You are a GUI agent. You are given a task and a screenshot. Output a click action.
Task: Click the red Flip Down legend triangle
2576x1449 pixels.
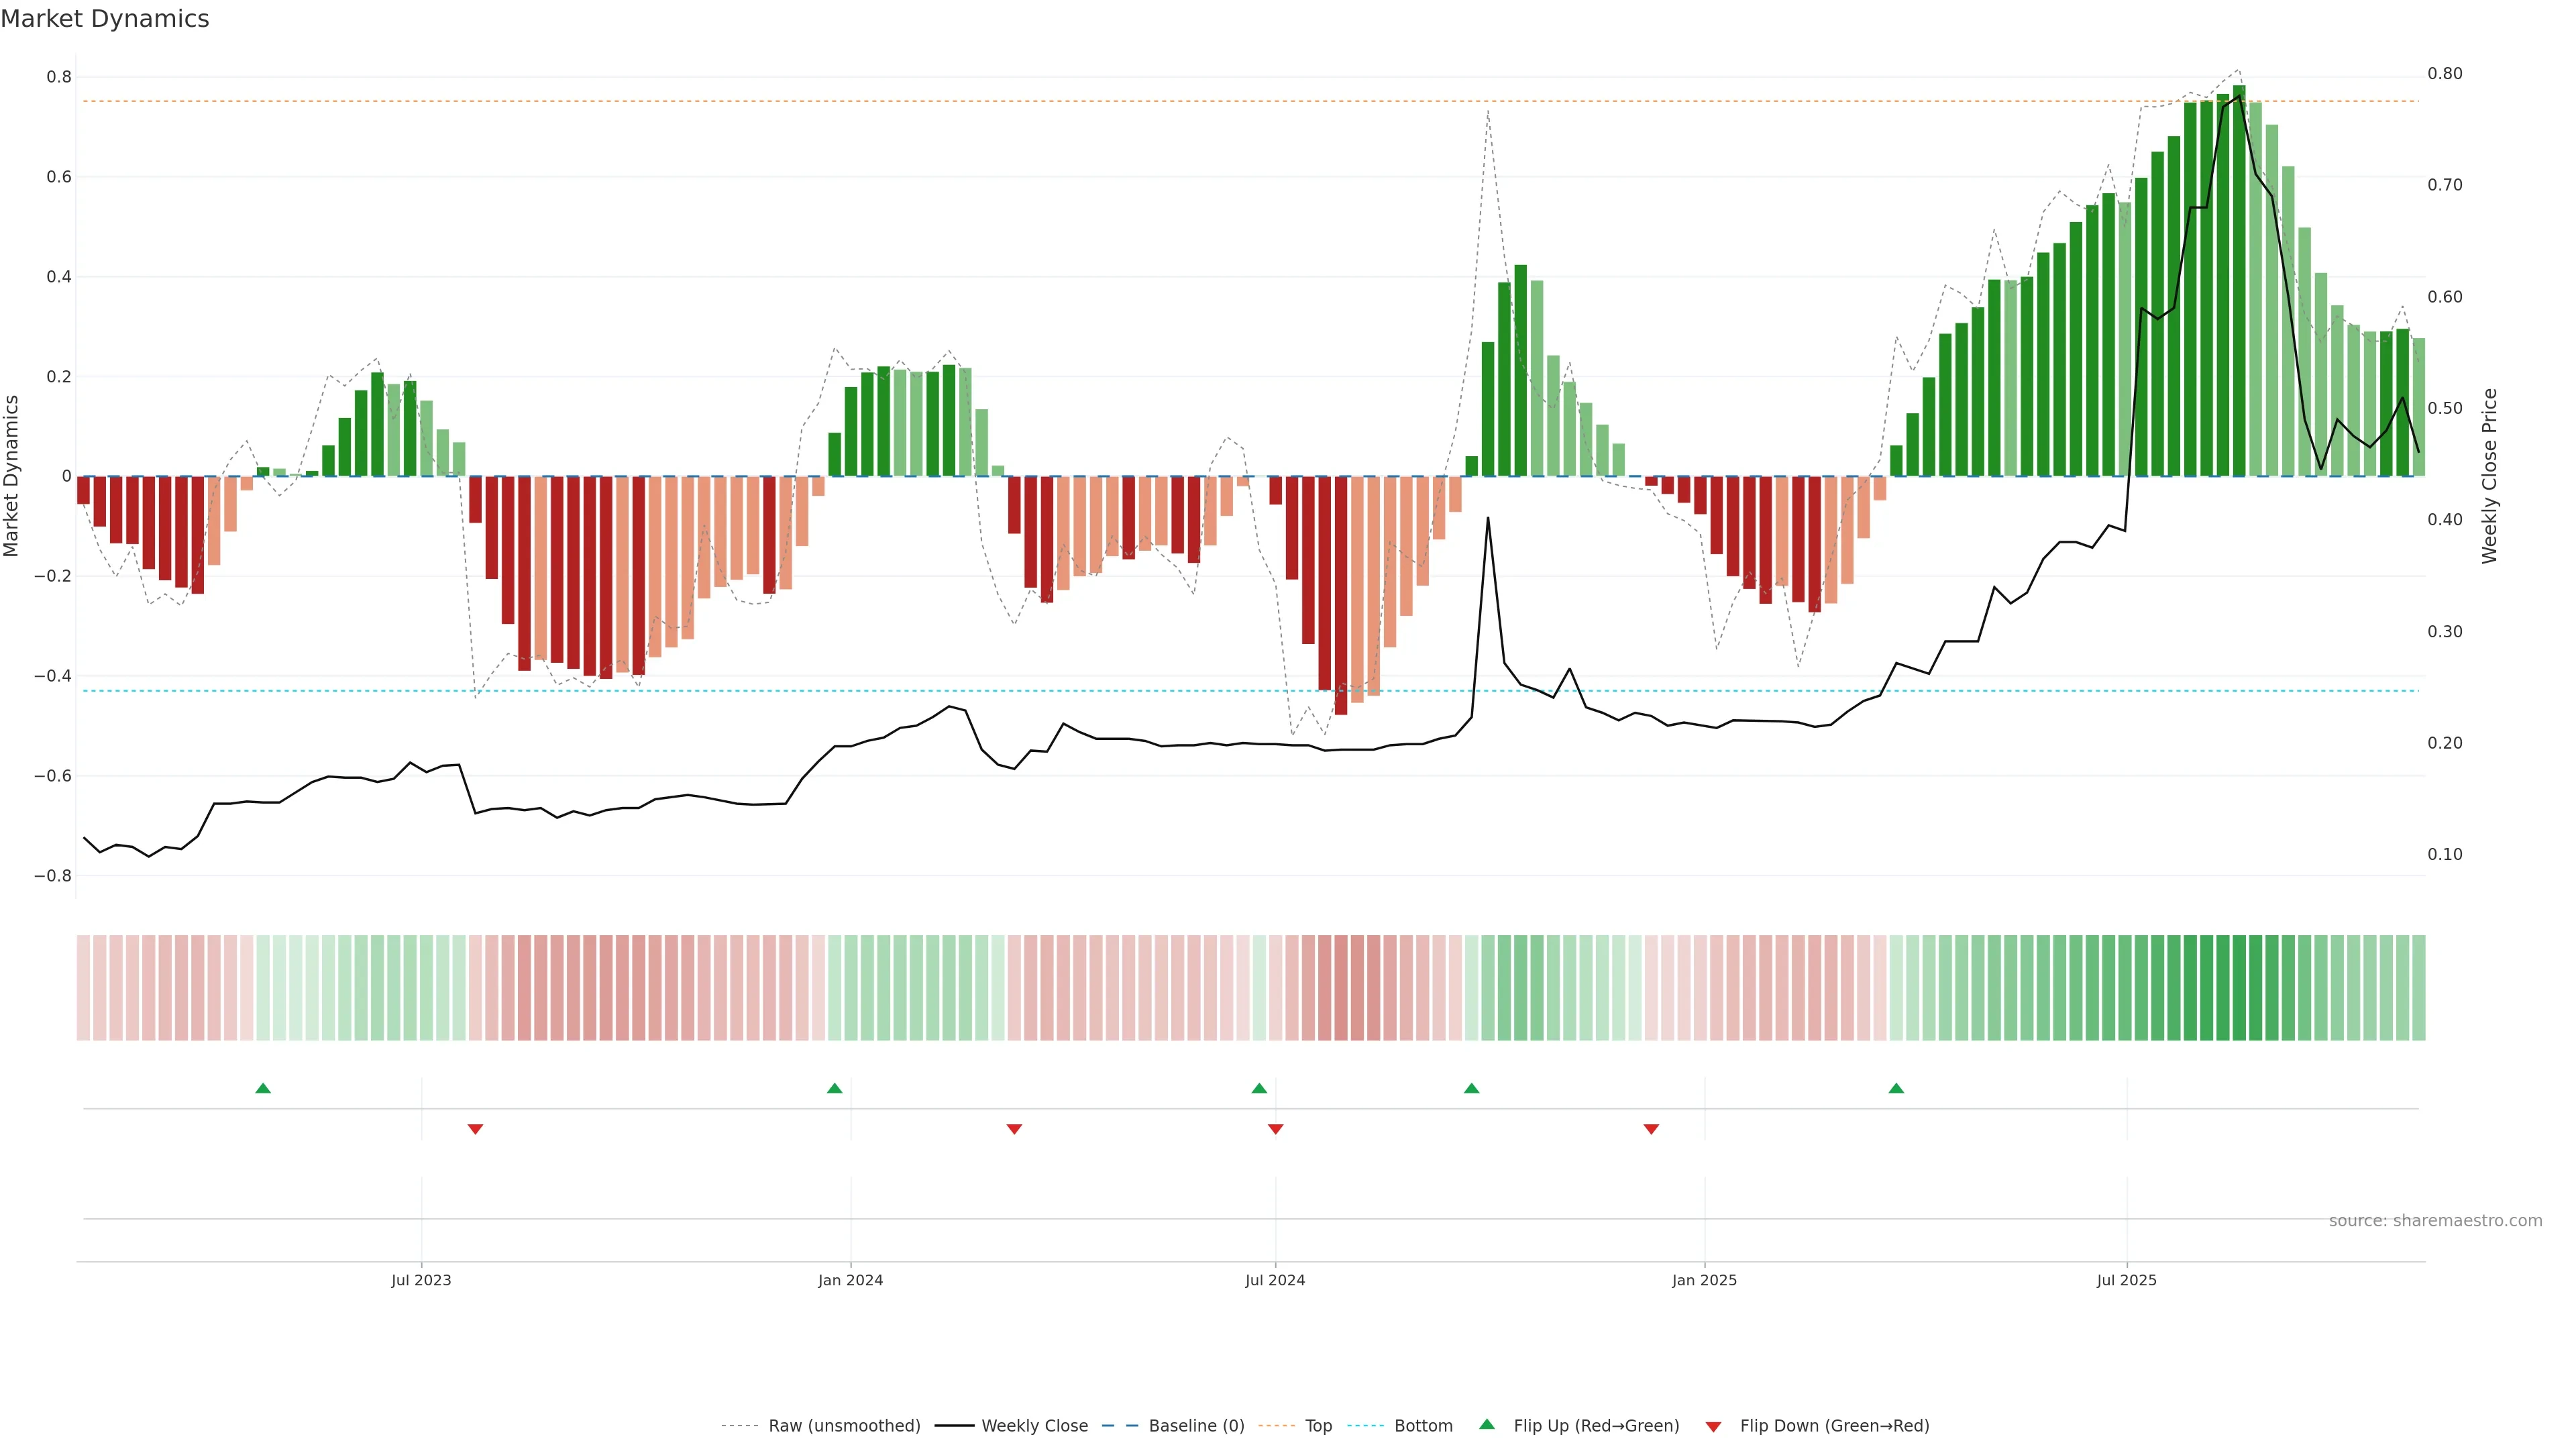click(1713, 1427)
